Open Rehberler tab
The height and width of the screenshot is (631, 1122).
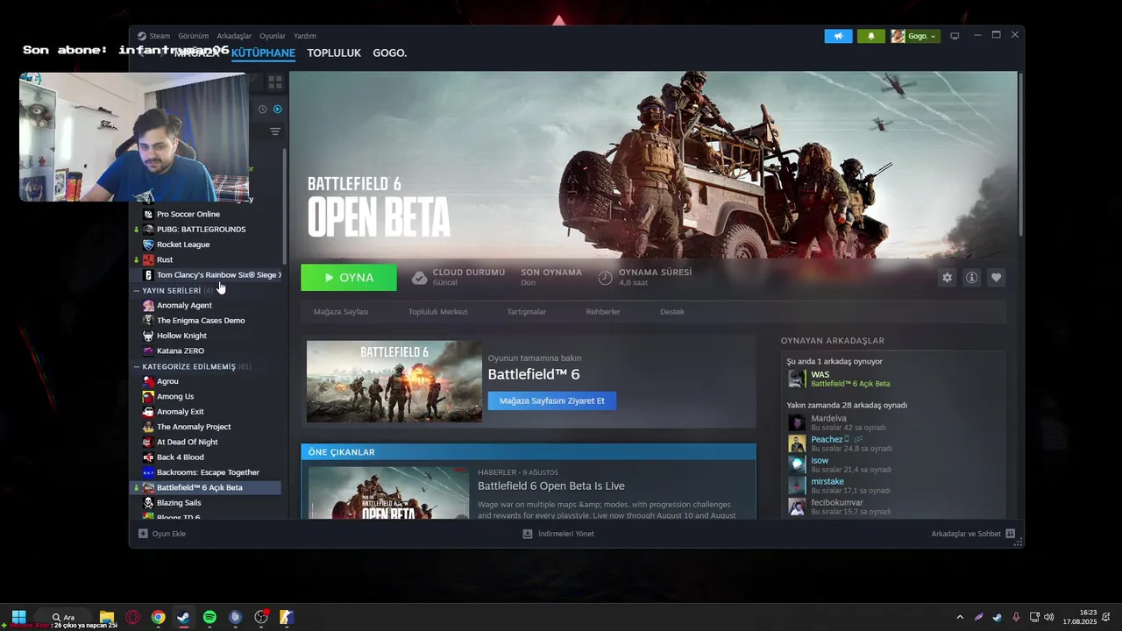coord(603,312)
